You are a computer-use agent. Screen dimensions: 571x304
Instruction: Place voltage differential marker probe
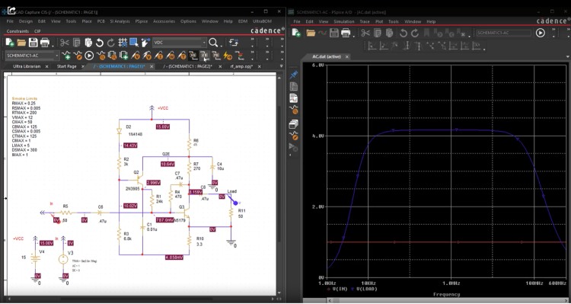(147, 56)
